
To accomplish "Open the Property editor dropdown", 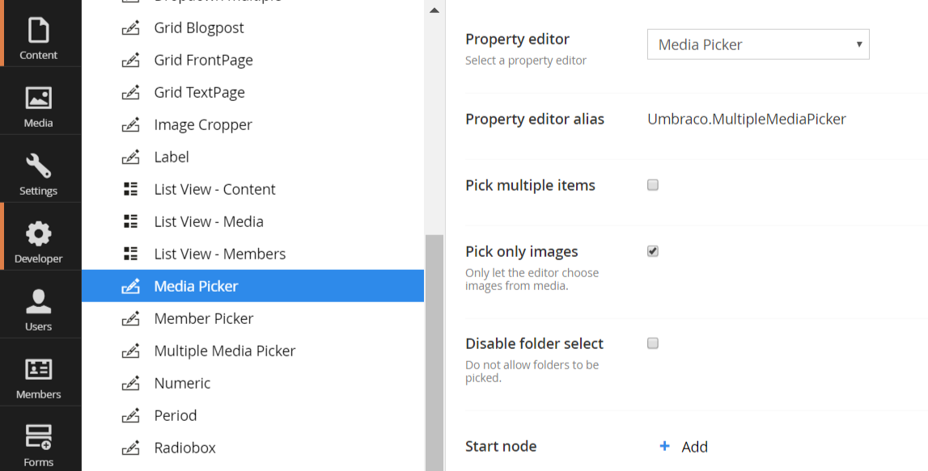I will [x=758, y=44].
